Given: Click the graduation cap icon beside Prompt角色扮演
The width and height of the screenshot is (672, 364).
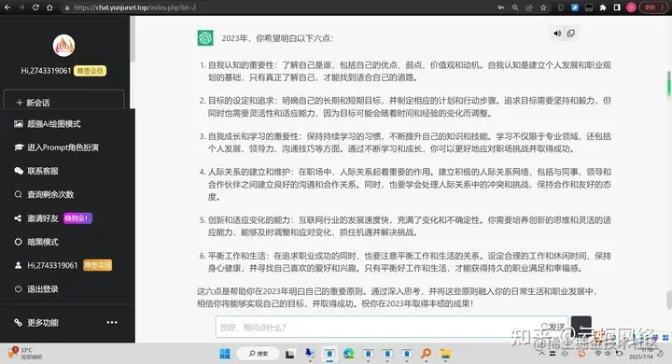Looking at the screenshot, I should coord(19,147).
